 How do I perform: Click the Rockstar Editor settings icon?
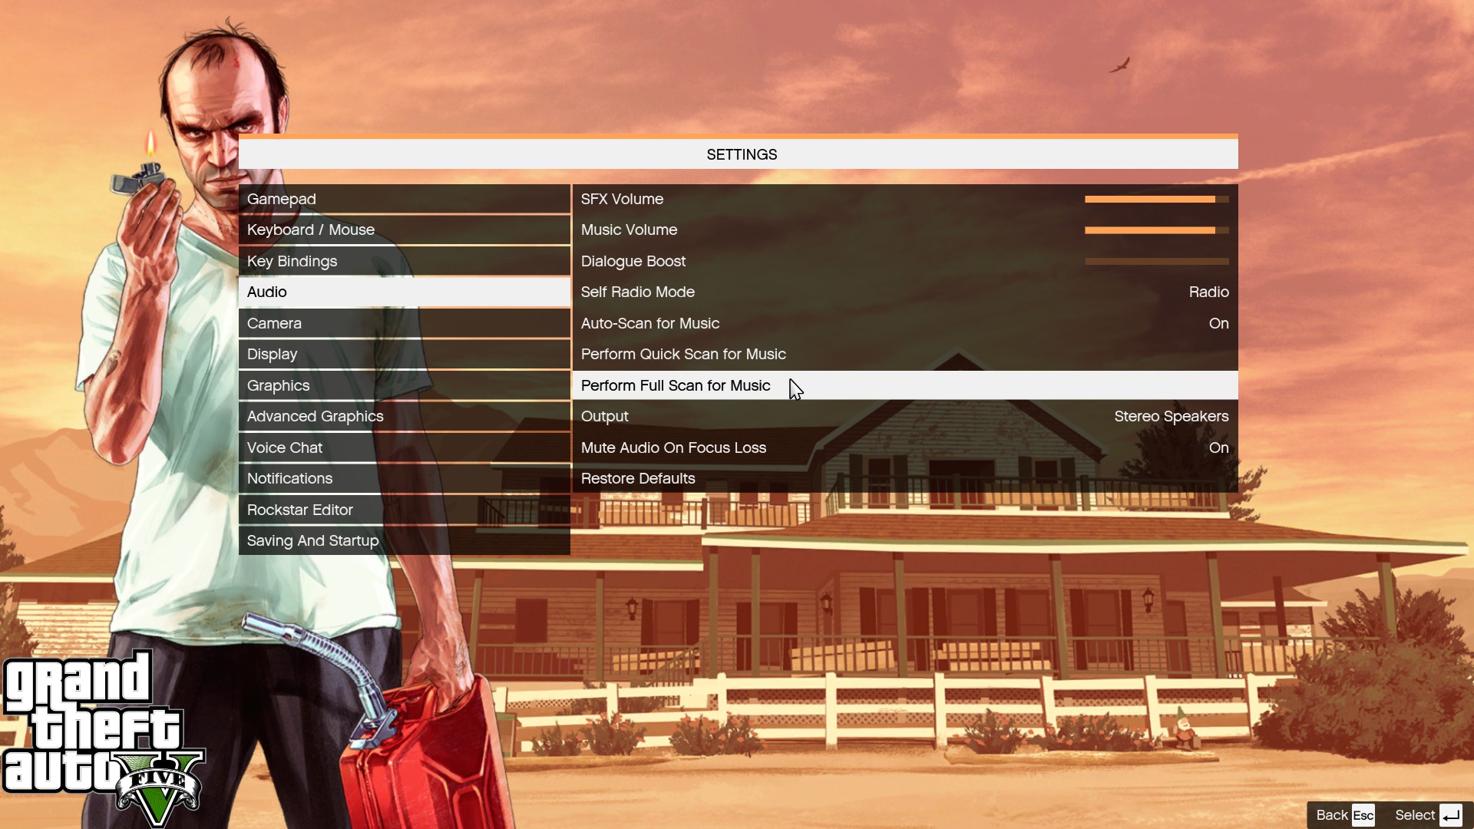pos(299,509)
